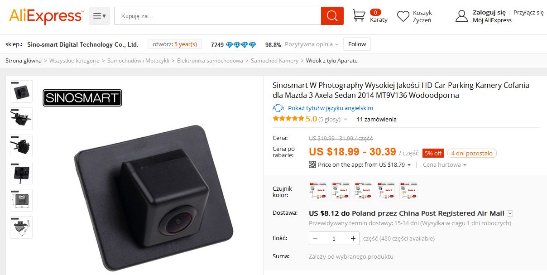This screenshot has width=547, height=275.
Task: Click the AliExpress logo
Action: [x=46, y=16]
